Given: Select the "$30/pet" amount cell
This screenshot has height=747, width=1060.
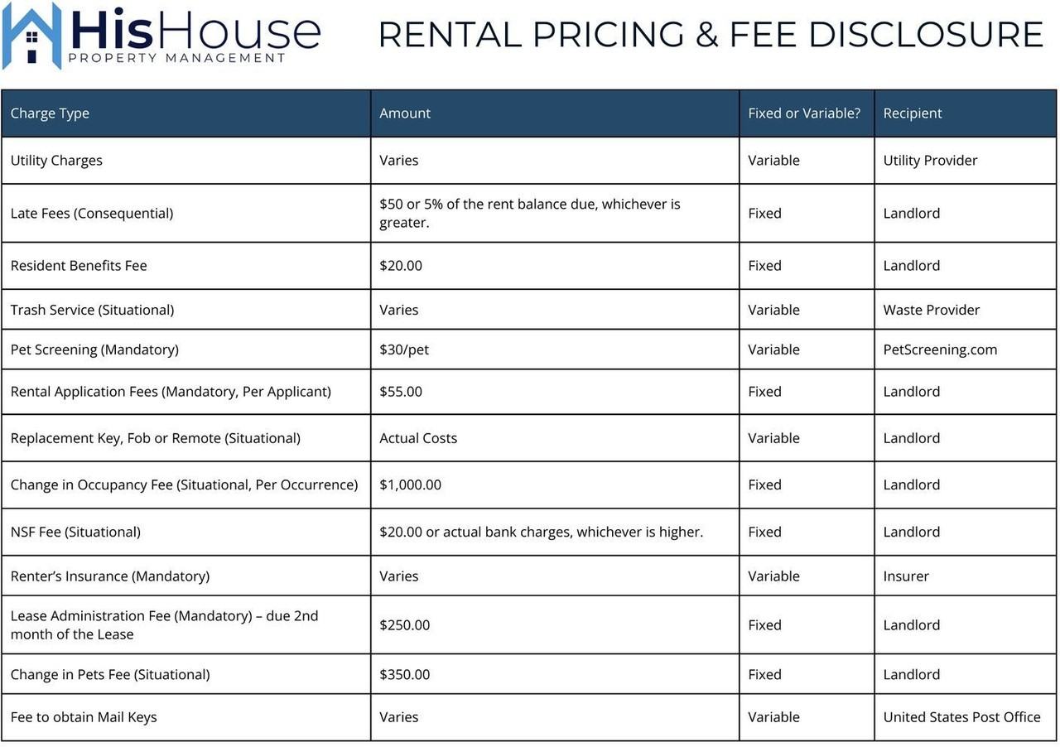Looking at the screenshot, I should click(x=404, y=349).
